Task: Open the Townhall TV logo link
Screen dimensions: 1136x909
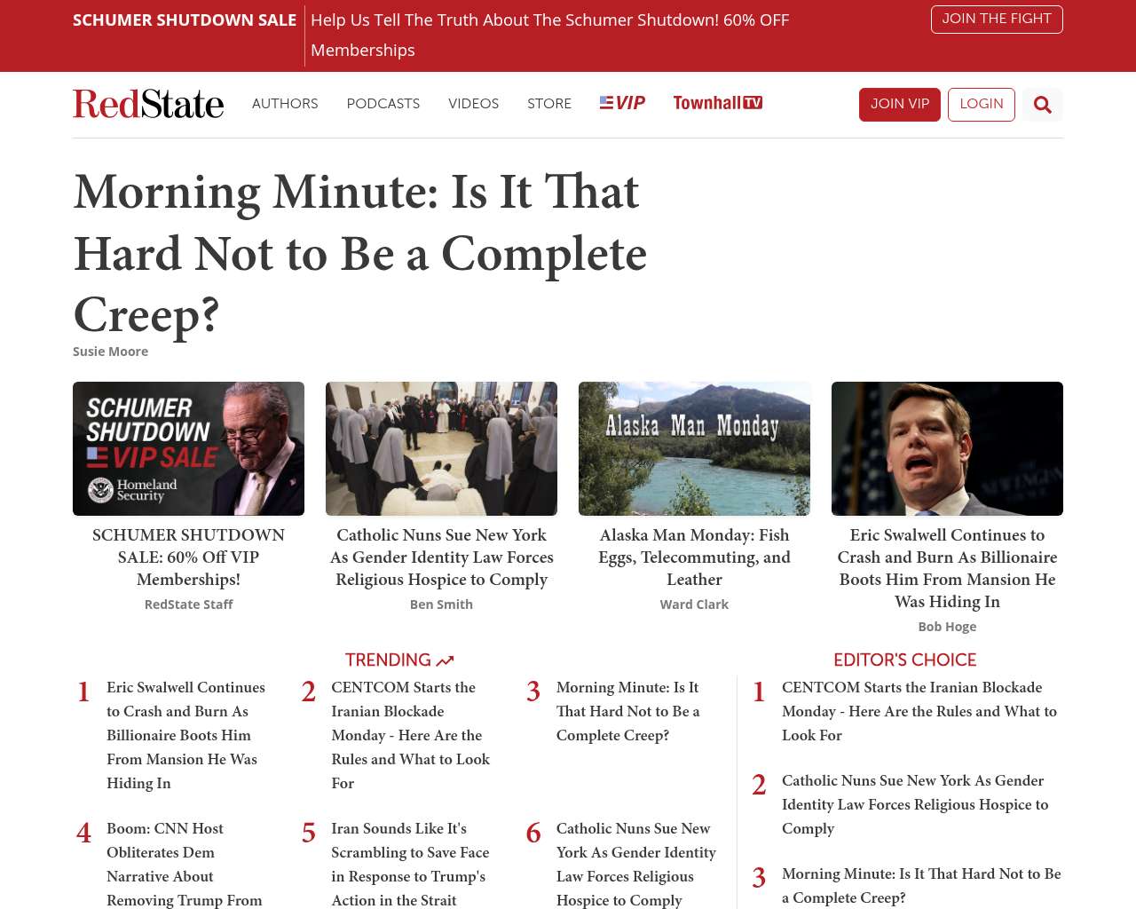Action: [x=717, y=103]
